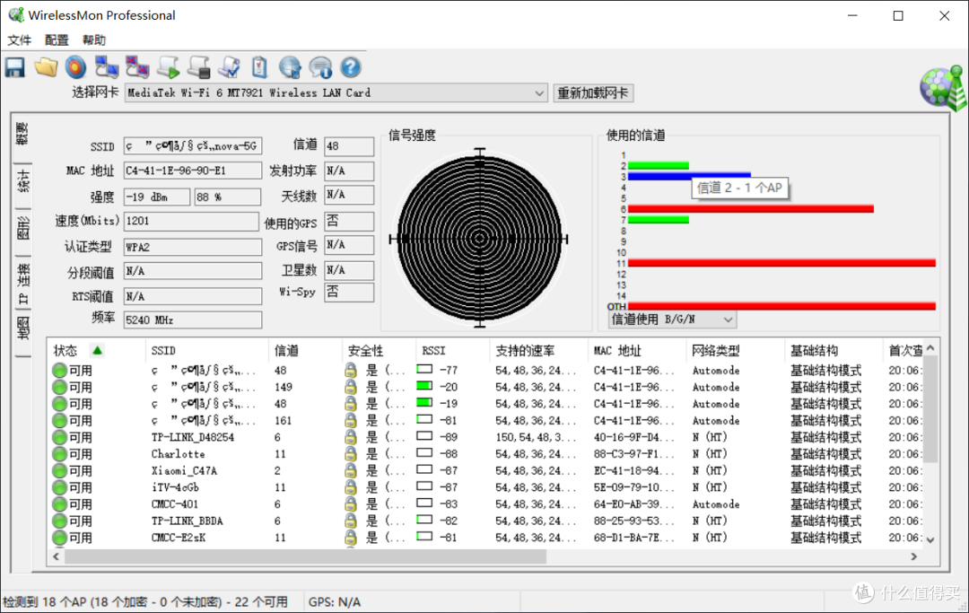Screen dimensions: 969x613
Task: Click the padlock icon in the Xiaomi_C47A row
Action: point(351,471)
